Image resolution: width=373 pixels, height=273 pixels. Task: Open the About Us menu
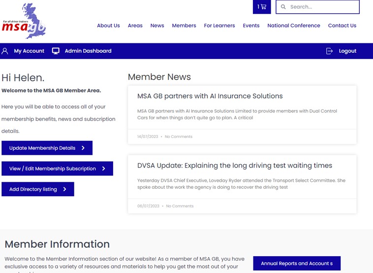pyautogui.click(x=108, y=26)
